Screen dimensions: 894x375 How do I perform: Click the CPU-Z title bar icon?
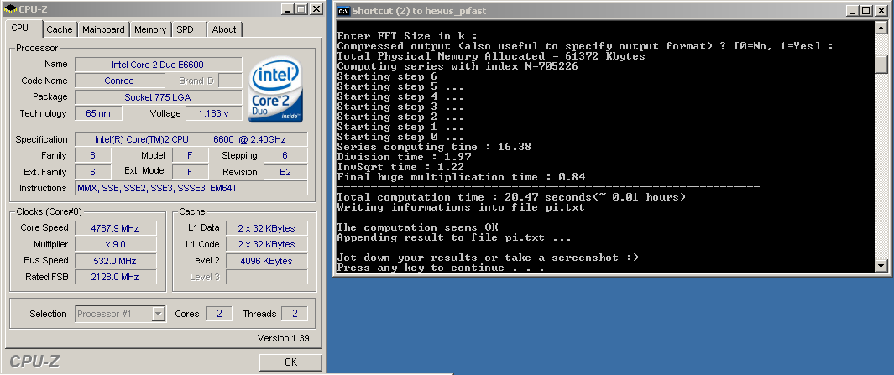pyautogui.click(x=8, y=9)
